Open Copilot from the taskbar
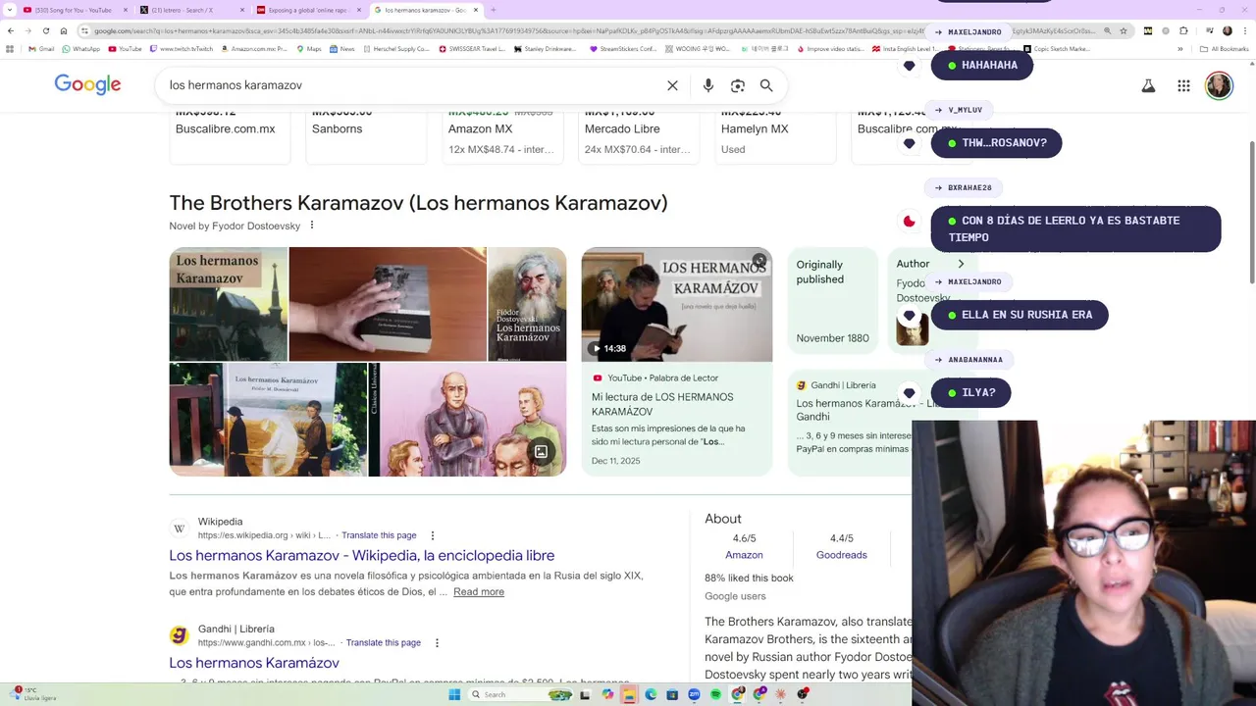 (x=607, y=694)
